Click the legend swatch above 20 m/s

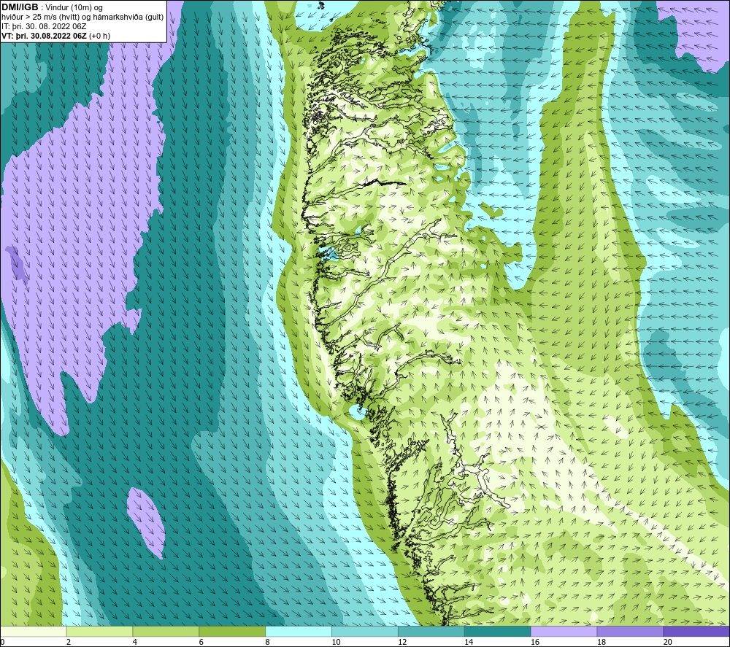(x=696, y=631)
